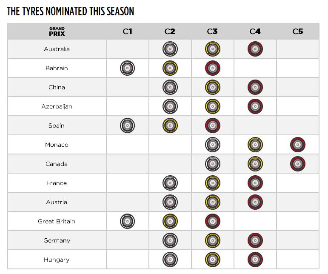The width and height of the screenshot is (328, 274).
Task: Click the white tyre icon for Australia C2
Action: [170, 49]
